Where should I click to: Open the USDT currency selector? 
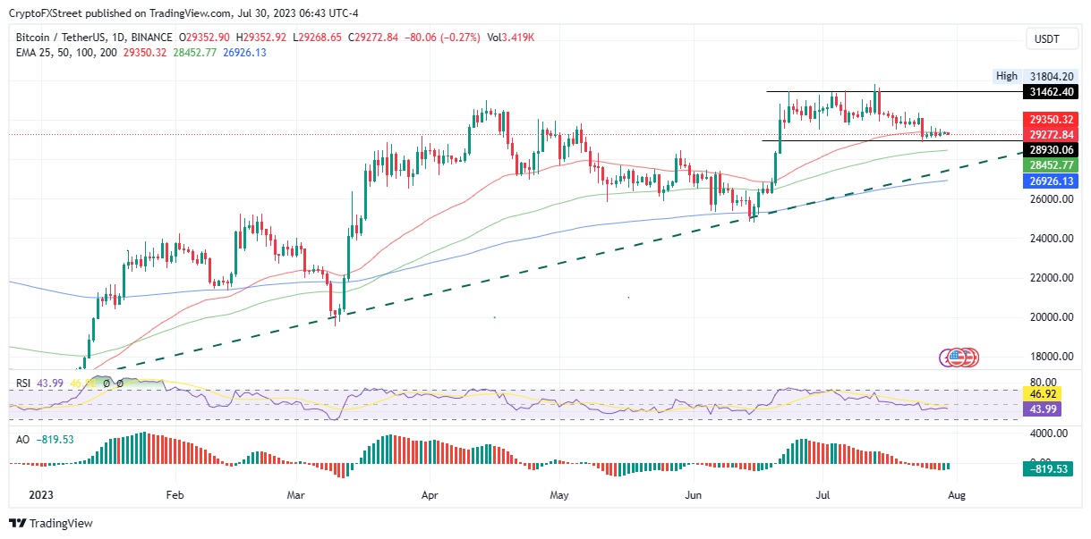1048,38
